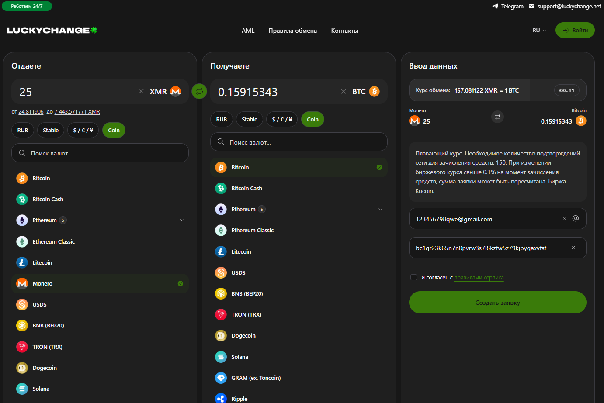This screenshot has height=403, width=604.
Task: Select Dogecoin icon in the Отдаете list
Action: (x=22, y=368)
